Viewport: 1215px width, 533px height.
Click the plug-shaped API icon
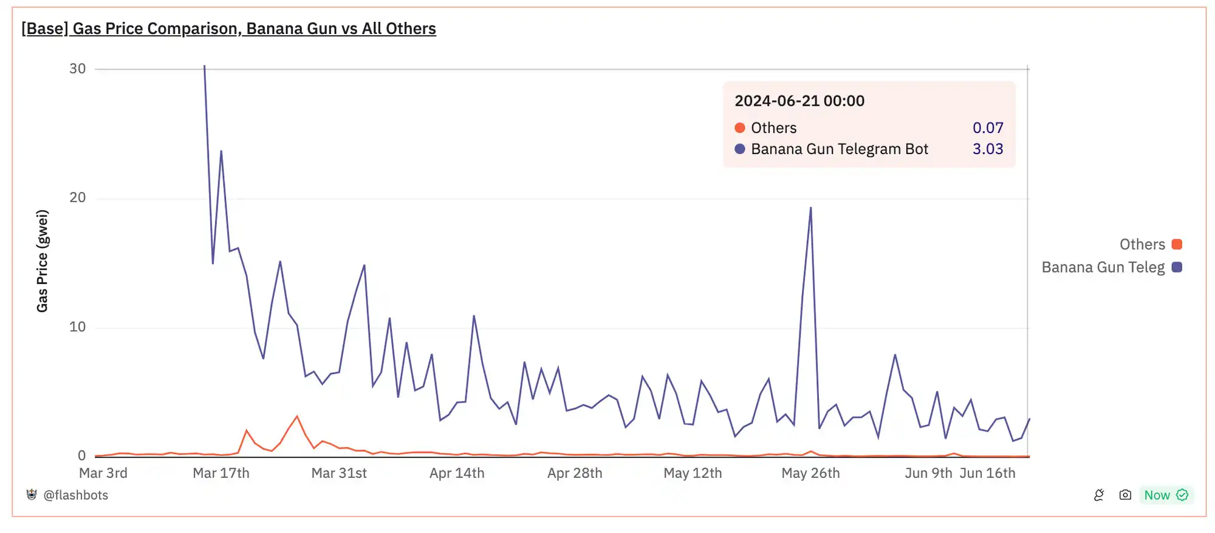pos(1099,495)
